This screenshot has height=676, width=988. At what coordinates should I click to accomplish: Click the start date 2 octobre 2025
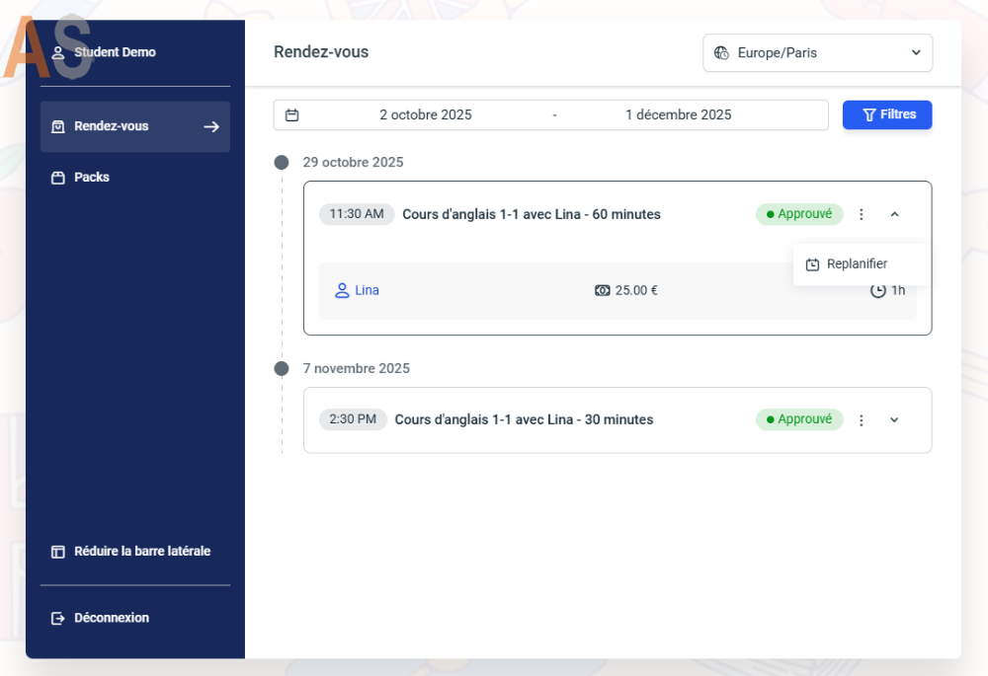tap(425, 114)
